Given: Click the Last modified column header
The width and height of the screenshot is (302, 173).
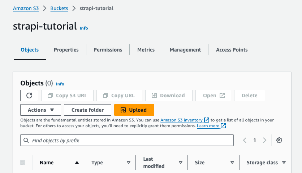Looking at the screenshot, I should [154, 163].
